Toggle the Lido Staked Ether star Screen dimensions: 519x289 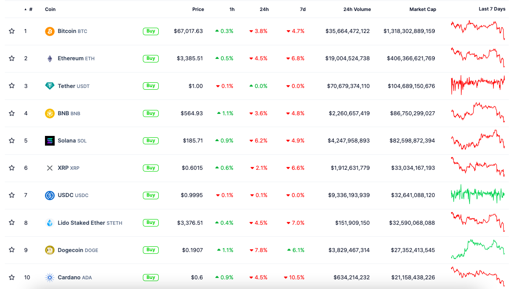(12, 223)
